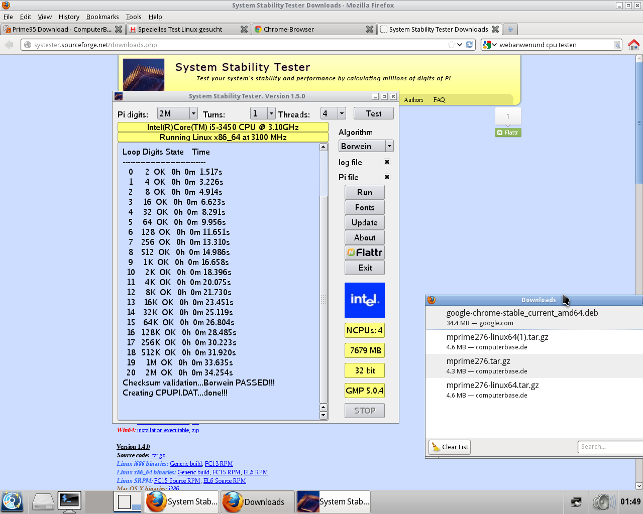Toggle the Pi file checkbox

387,177
